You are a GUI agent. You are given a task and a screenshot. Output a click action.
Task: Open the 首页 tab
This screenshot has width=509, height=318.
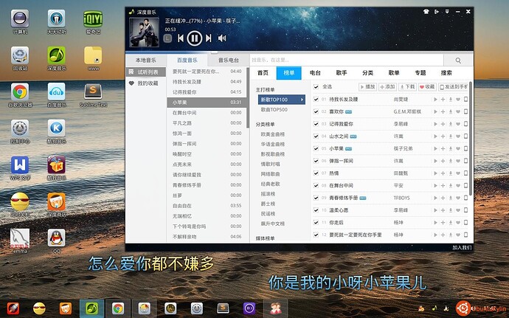(x=263, y=73)
